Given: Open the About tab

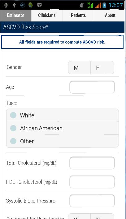Looking at the screenshot, I should [110, 15].
